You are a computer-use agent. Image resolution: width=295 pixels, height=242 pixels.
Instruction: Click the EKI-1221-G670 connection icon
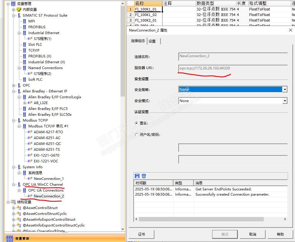30,155
